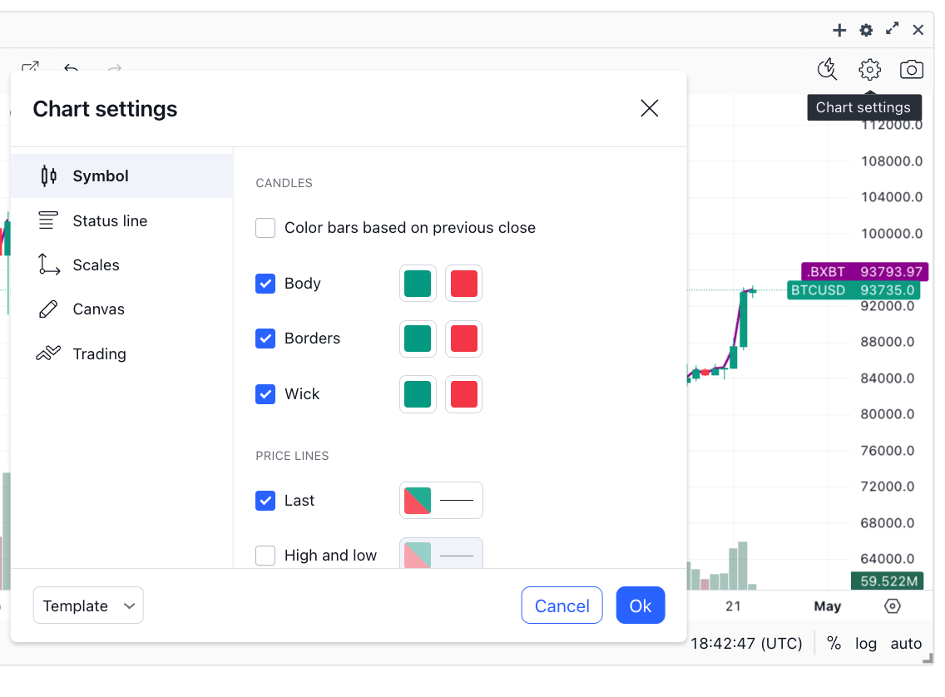Enable the High and low checkbox

pos(265,556)
